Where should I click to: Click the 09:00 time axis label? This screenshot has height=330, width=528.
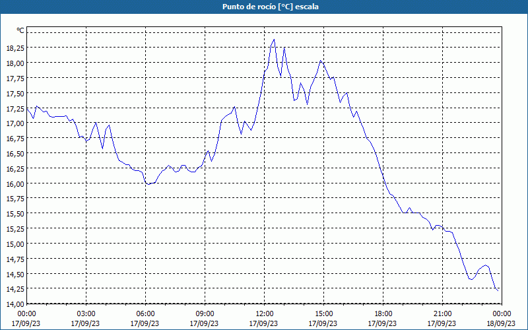pos(205,314)
